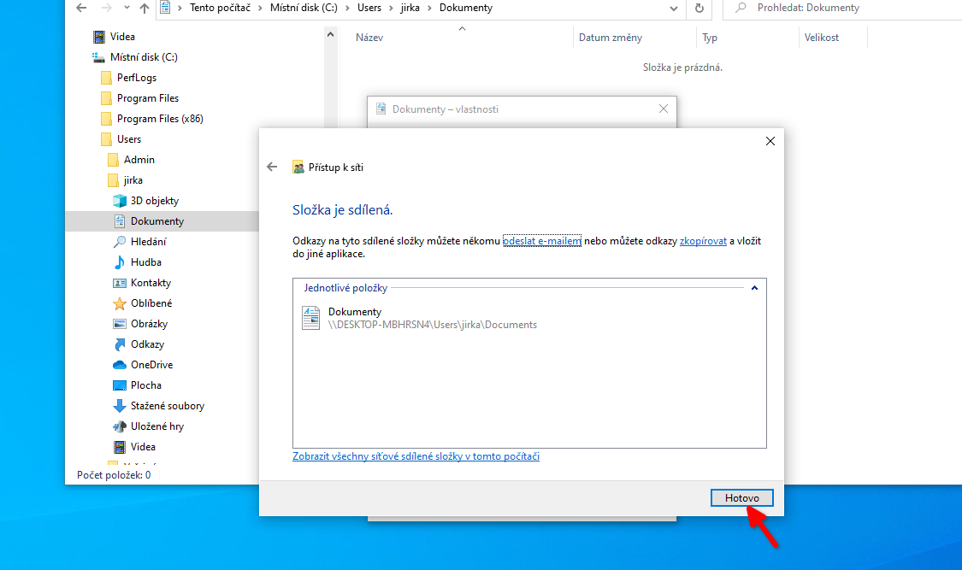Click the Users breadcrumb in the path
Image resolution: width=962 pixels, height=570 pixels.
pos(368,8)
